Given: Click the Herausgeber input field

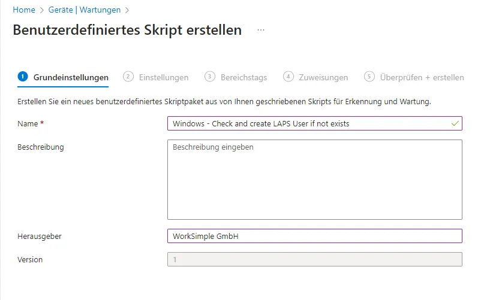Looking at the screenshot, I should [x=314, y=236].
